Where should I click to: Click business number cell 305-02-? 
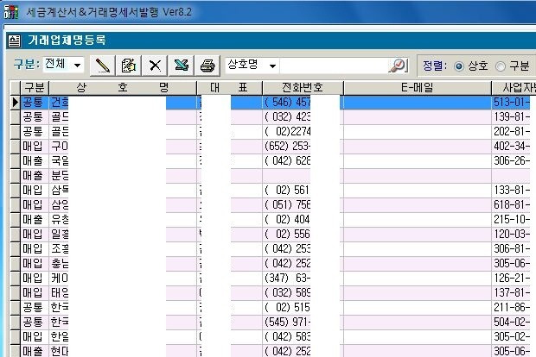pyautogui.click(x=511, y=337)
